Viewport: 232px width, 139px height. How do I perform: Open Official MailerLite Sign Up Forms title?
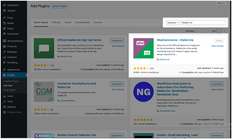(79, 40)
